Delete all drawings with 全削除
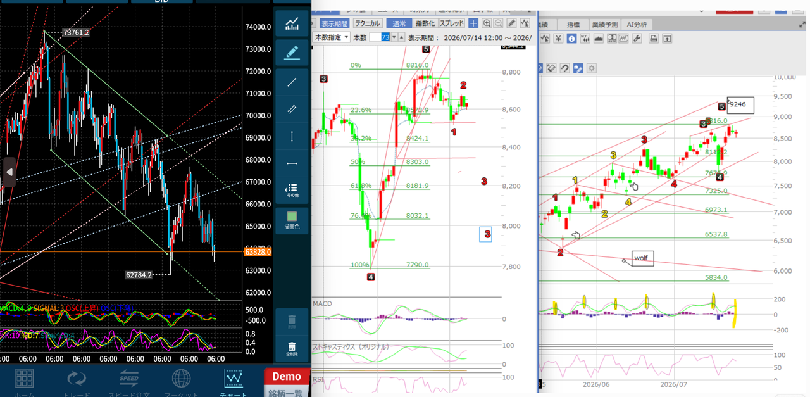 292,348
